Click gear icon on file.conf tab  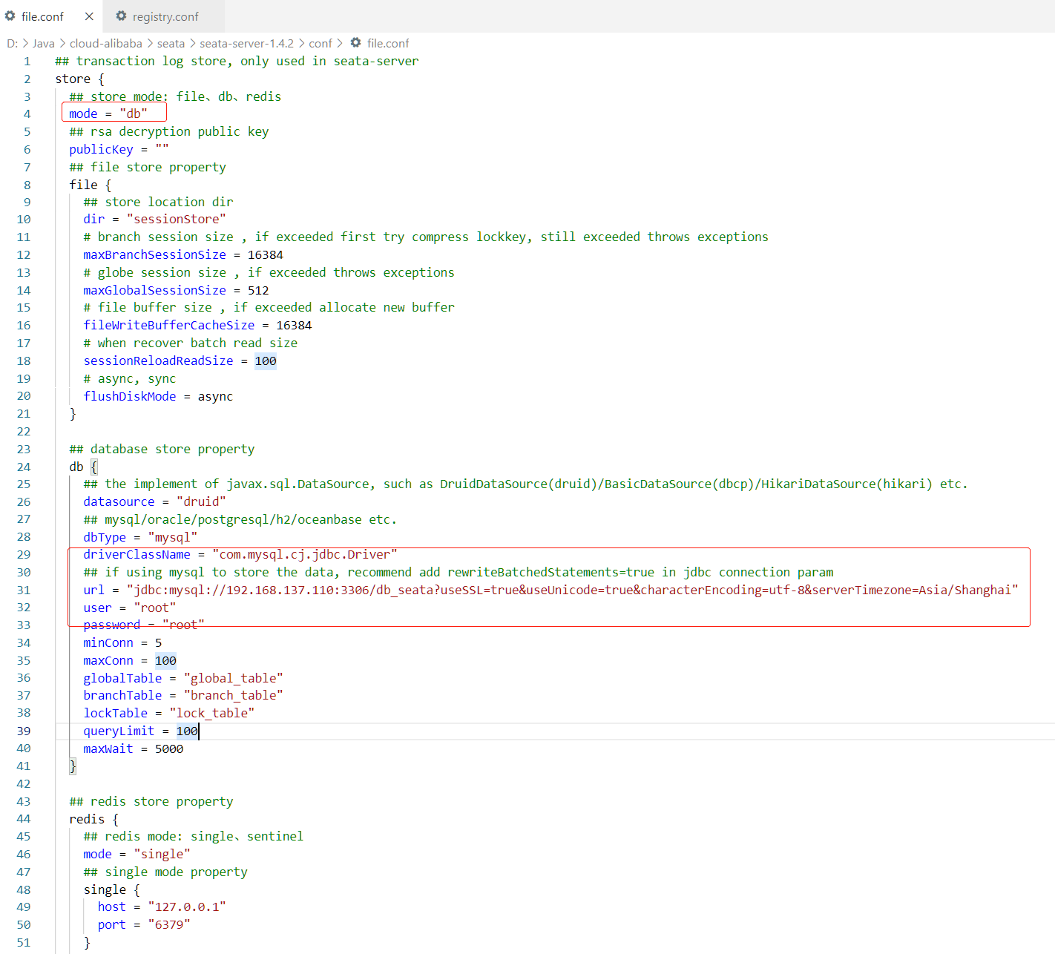point(10,16)
